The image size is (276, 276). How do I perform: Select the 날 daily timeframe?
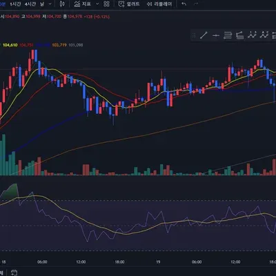41,4
